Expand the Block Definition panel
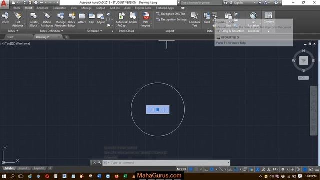The image size is (320, 180). [51, 31]
